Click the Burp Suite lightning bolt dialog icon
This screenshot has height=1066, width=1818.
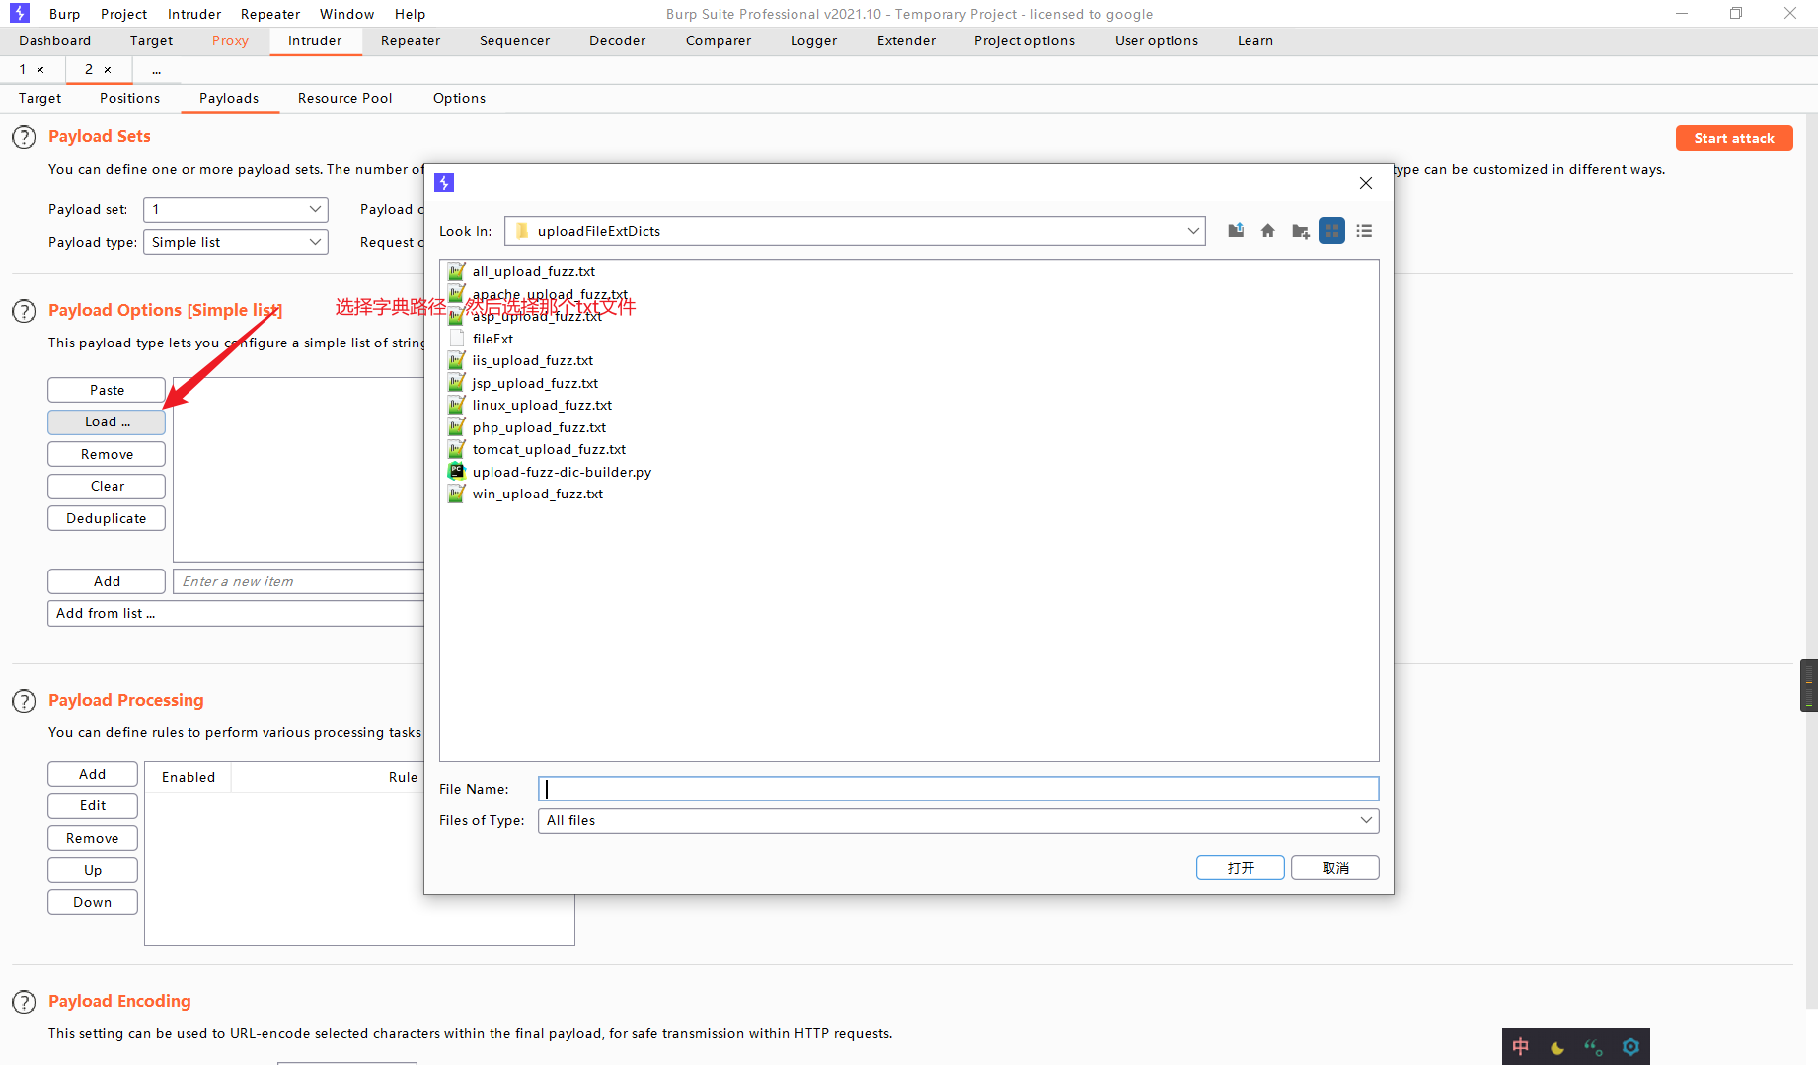tap(443, 182)
